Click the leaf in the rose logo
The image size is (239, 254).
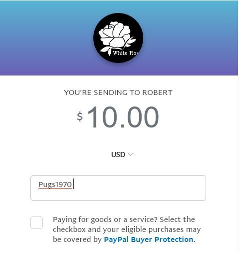[106, 50]
